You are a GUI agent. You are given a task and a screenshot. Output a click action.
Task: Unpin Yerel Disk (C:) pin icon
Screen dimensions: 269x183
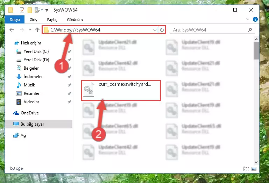(69, 51)
